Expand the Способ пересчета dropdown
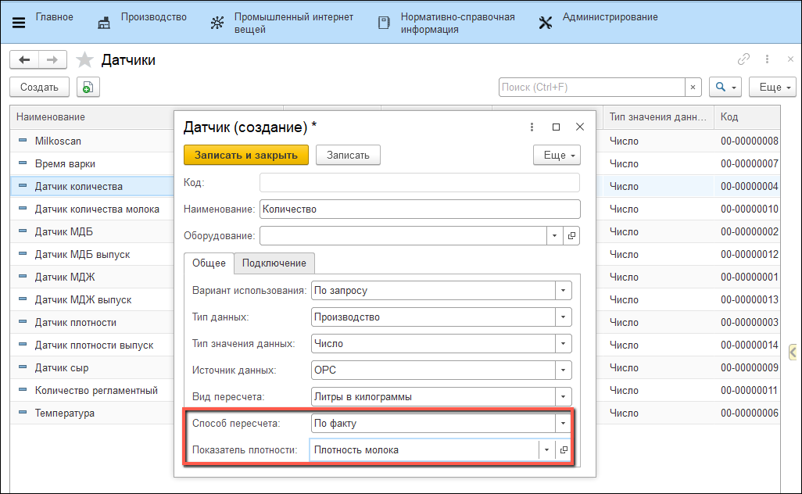 (563, 423)
